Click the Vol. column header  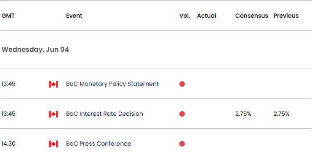[x=185, y=16]
